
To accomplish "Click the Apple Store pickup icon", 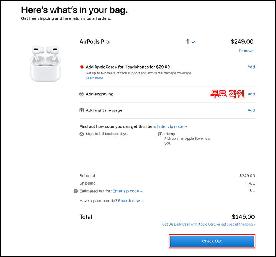I will (x=160, y=134).
